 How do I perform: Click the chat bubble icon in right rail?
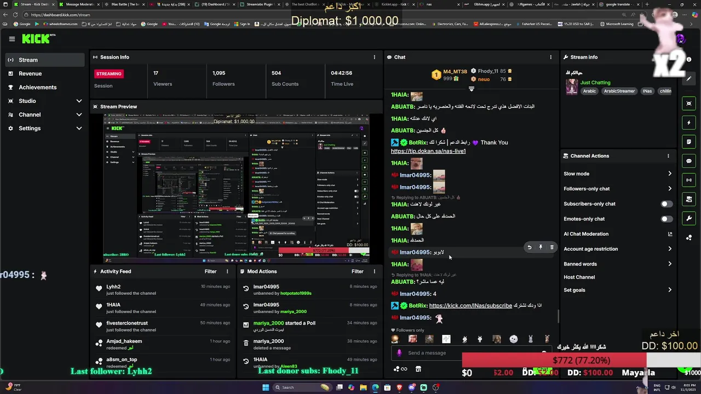click(x=689, y=161)
